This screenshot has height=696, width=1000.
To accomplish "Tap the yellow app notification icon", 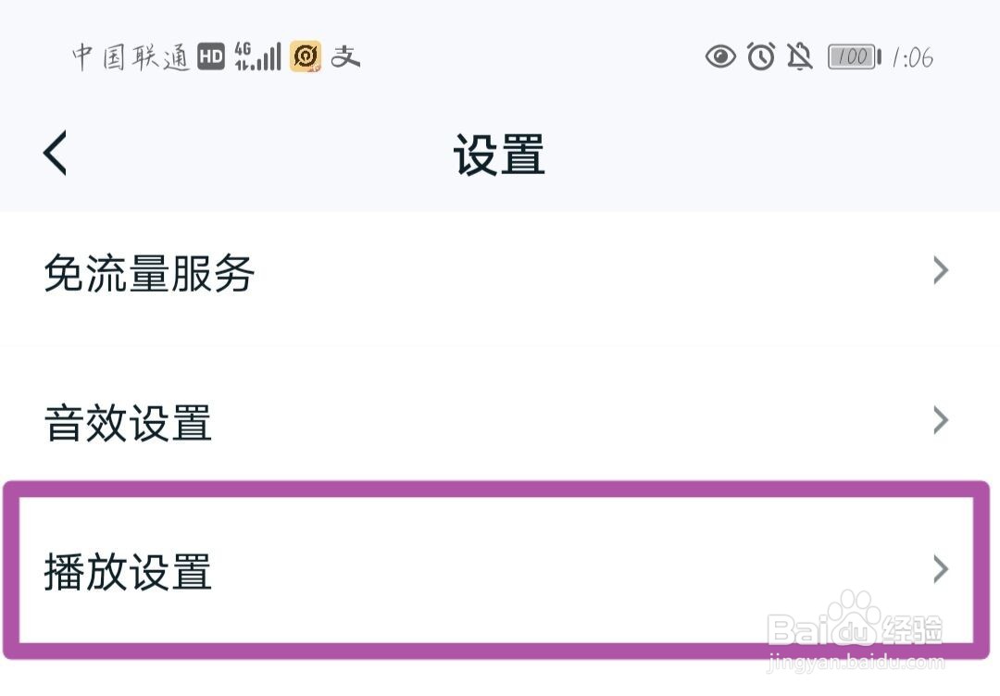I will (x=306, y=57).
